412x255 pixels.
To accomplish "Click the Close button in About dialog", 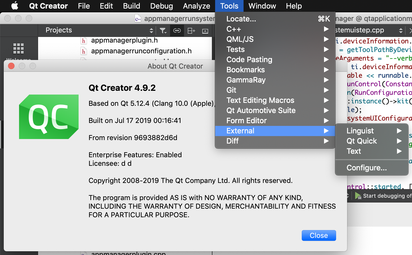I will tap(319, 235).
